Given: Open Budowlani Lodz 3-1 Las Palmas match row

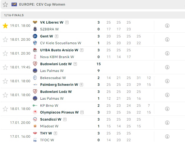Looking at the screenshot, I should (x=93, y=95).
